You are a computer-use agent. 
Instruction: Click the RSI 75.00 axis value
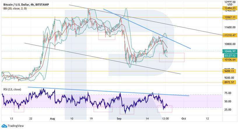point(228,93)
